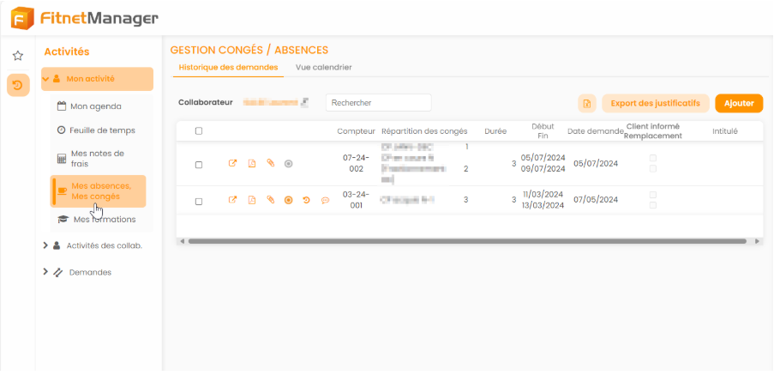Open the first absence request via edit icon

(x=232, y=164)
